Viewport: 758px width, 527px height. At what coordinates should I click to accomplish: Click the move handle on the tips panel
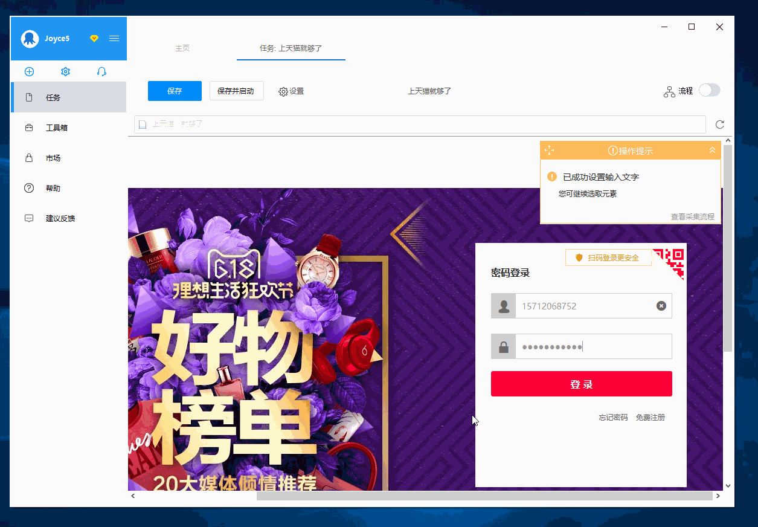click(549, 150)
